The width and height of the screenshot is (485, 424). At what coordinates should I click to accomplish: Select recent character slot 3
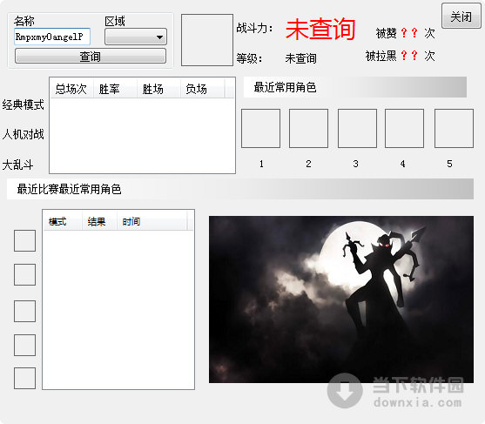pyautogui.click(x=357, y=128)
